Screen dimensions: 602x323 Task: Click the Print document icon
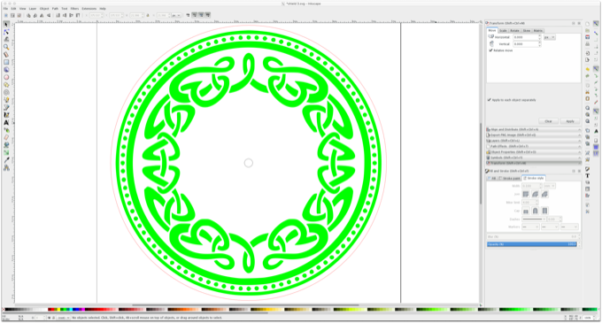coord(588,44)
